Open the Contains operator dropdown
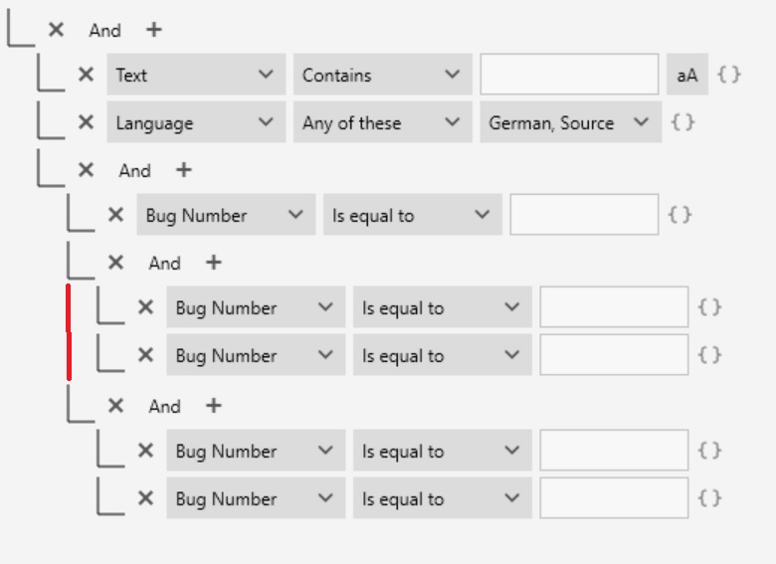The width and height of the screenshot is (776, 564). pos(382,75)
